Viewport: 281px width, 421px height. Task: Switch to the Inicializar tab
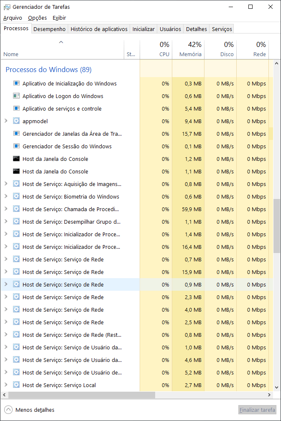tap(143, 29)
